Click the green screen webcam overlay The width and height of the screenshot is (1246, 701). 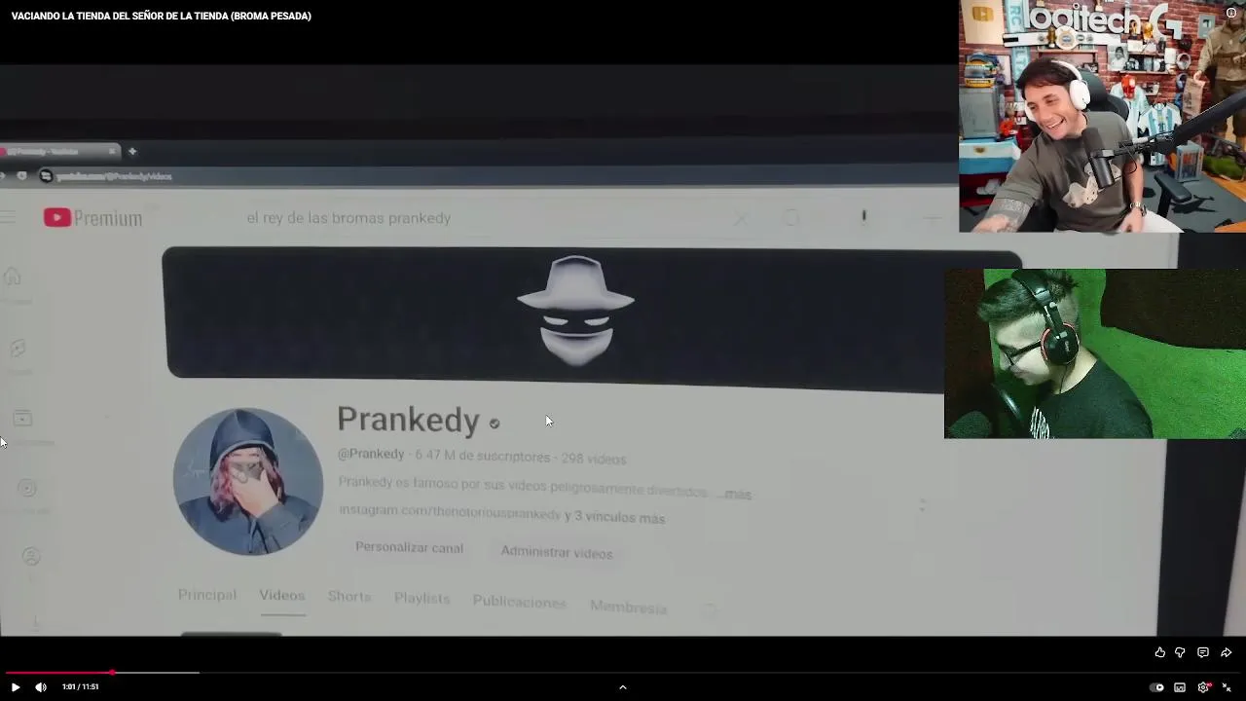tap(1095, 353)
